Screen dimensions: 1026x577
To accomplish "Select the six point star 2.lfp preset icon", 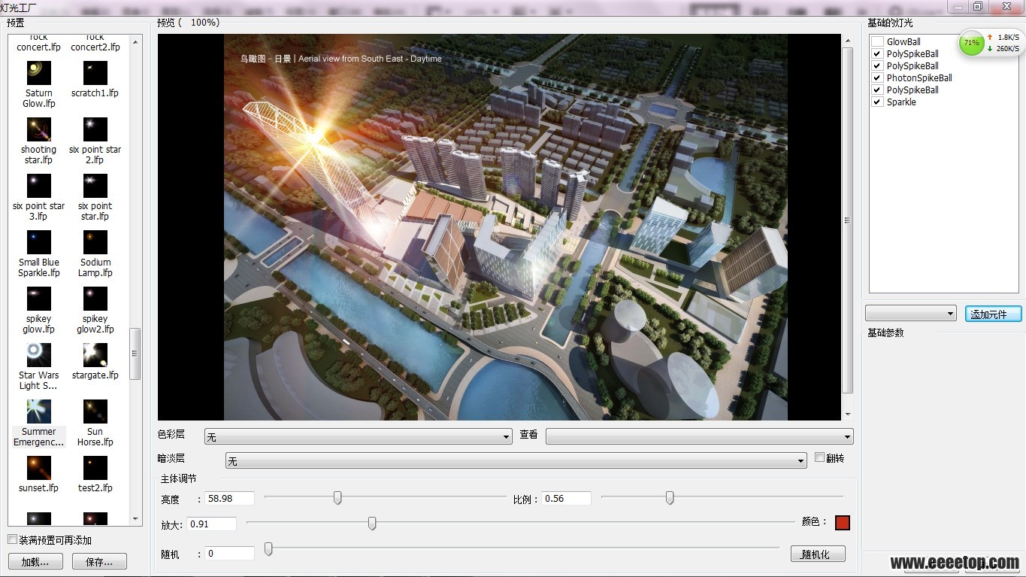I will [95, 129].
